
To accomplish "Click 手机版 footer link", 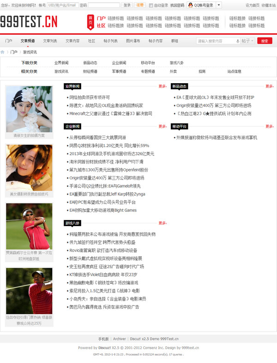I will pos(103,339).
